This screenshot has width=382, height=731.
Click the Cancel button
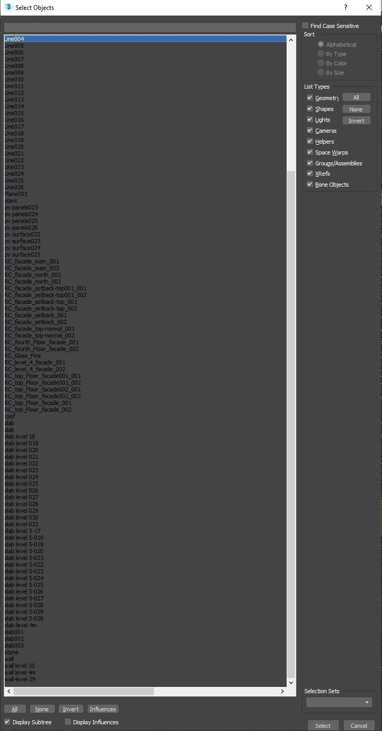click(x=359, y=725)
